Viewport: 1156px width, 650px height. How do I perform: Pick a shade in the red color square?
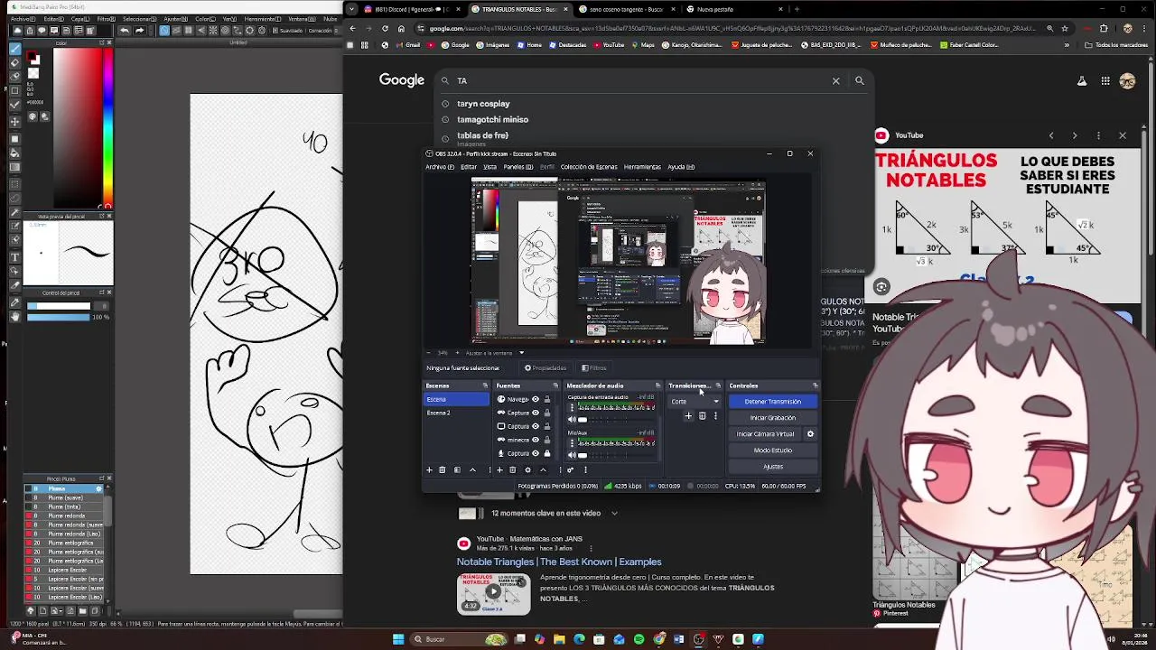pyautogui.click(x=77, y=126)
